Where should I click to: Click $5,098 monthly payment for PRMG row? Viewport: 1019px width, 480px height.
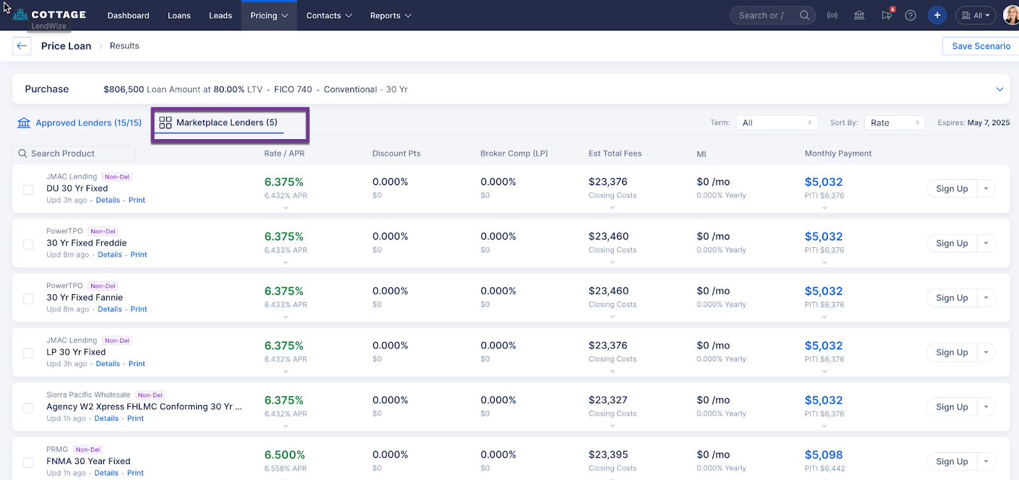(x=823, y=455)
